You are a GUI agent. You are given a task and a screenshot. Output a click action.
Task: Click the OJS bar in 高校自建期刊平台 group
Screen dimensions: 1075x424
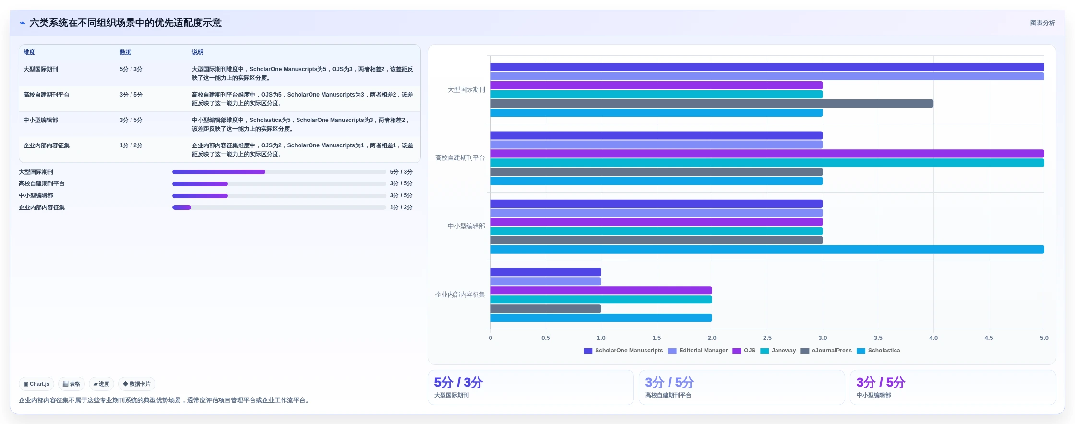pyautogui.click(x=767, y=154)
